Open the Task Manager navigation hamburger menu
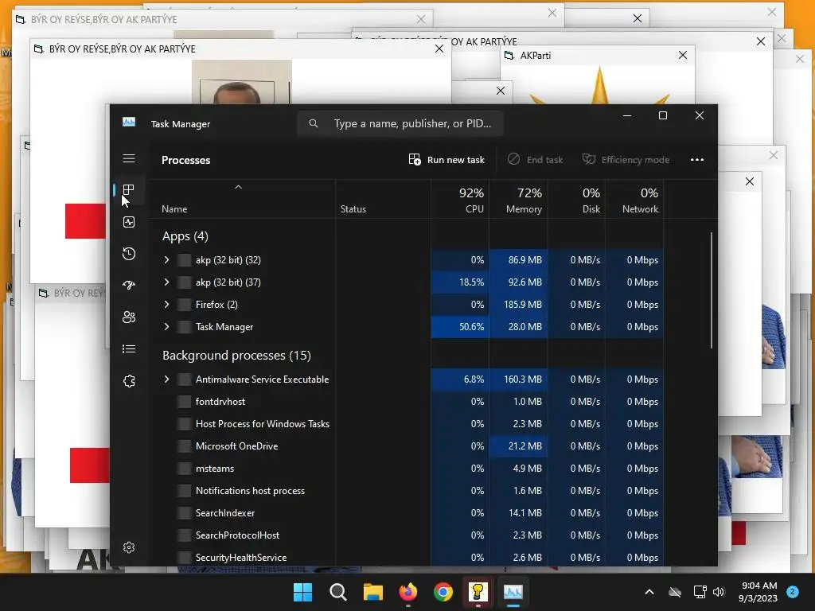The image size is (815, 611). (129, 158)
